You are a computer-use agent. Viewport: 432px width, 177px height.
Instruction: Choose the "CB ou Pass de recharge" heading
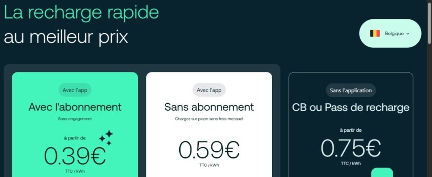[350, 107]
